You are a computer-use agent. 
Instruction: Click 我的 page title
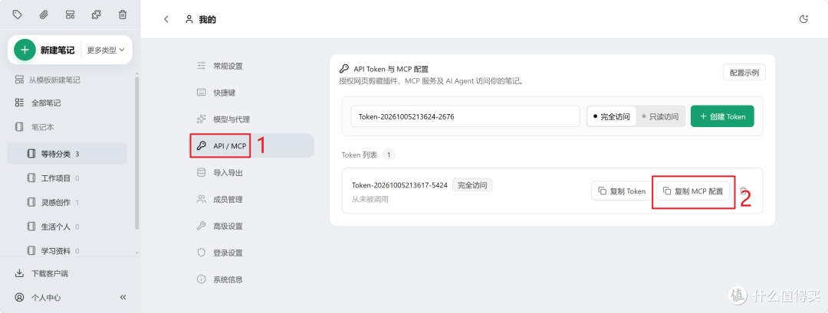208,19
